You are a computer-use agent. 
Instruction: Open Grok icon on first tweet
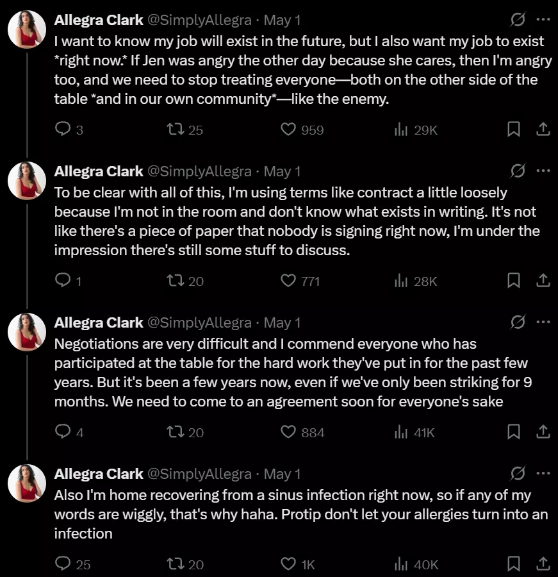click(x=518, y=19)
